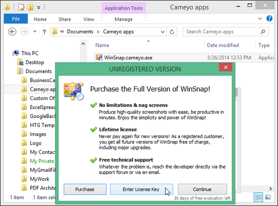Switch to Large icons view in status bar
This screenshot has width=278, height=206.
point(268,197)
